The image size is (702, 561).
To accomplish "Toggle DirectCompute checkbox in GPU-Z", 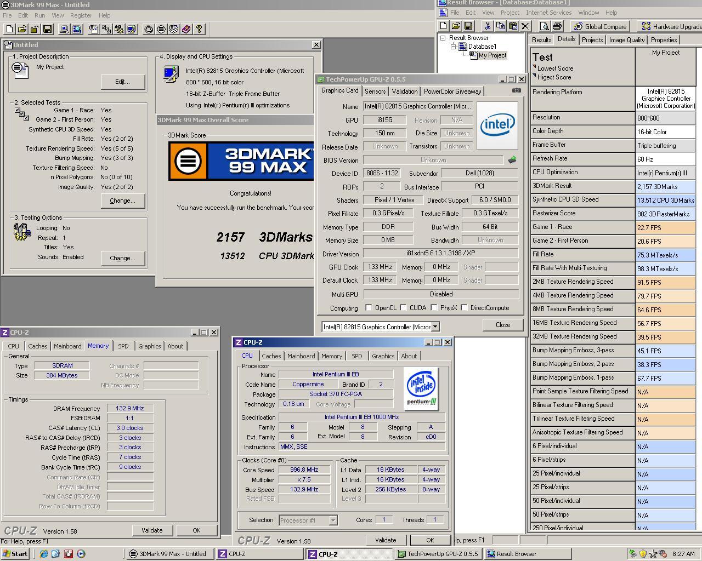I will point(464,308).
